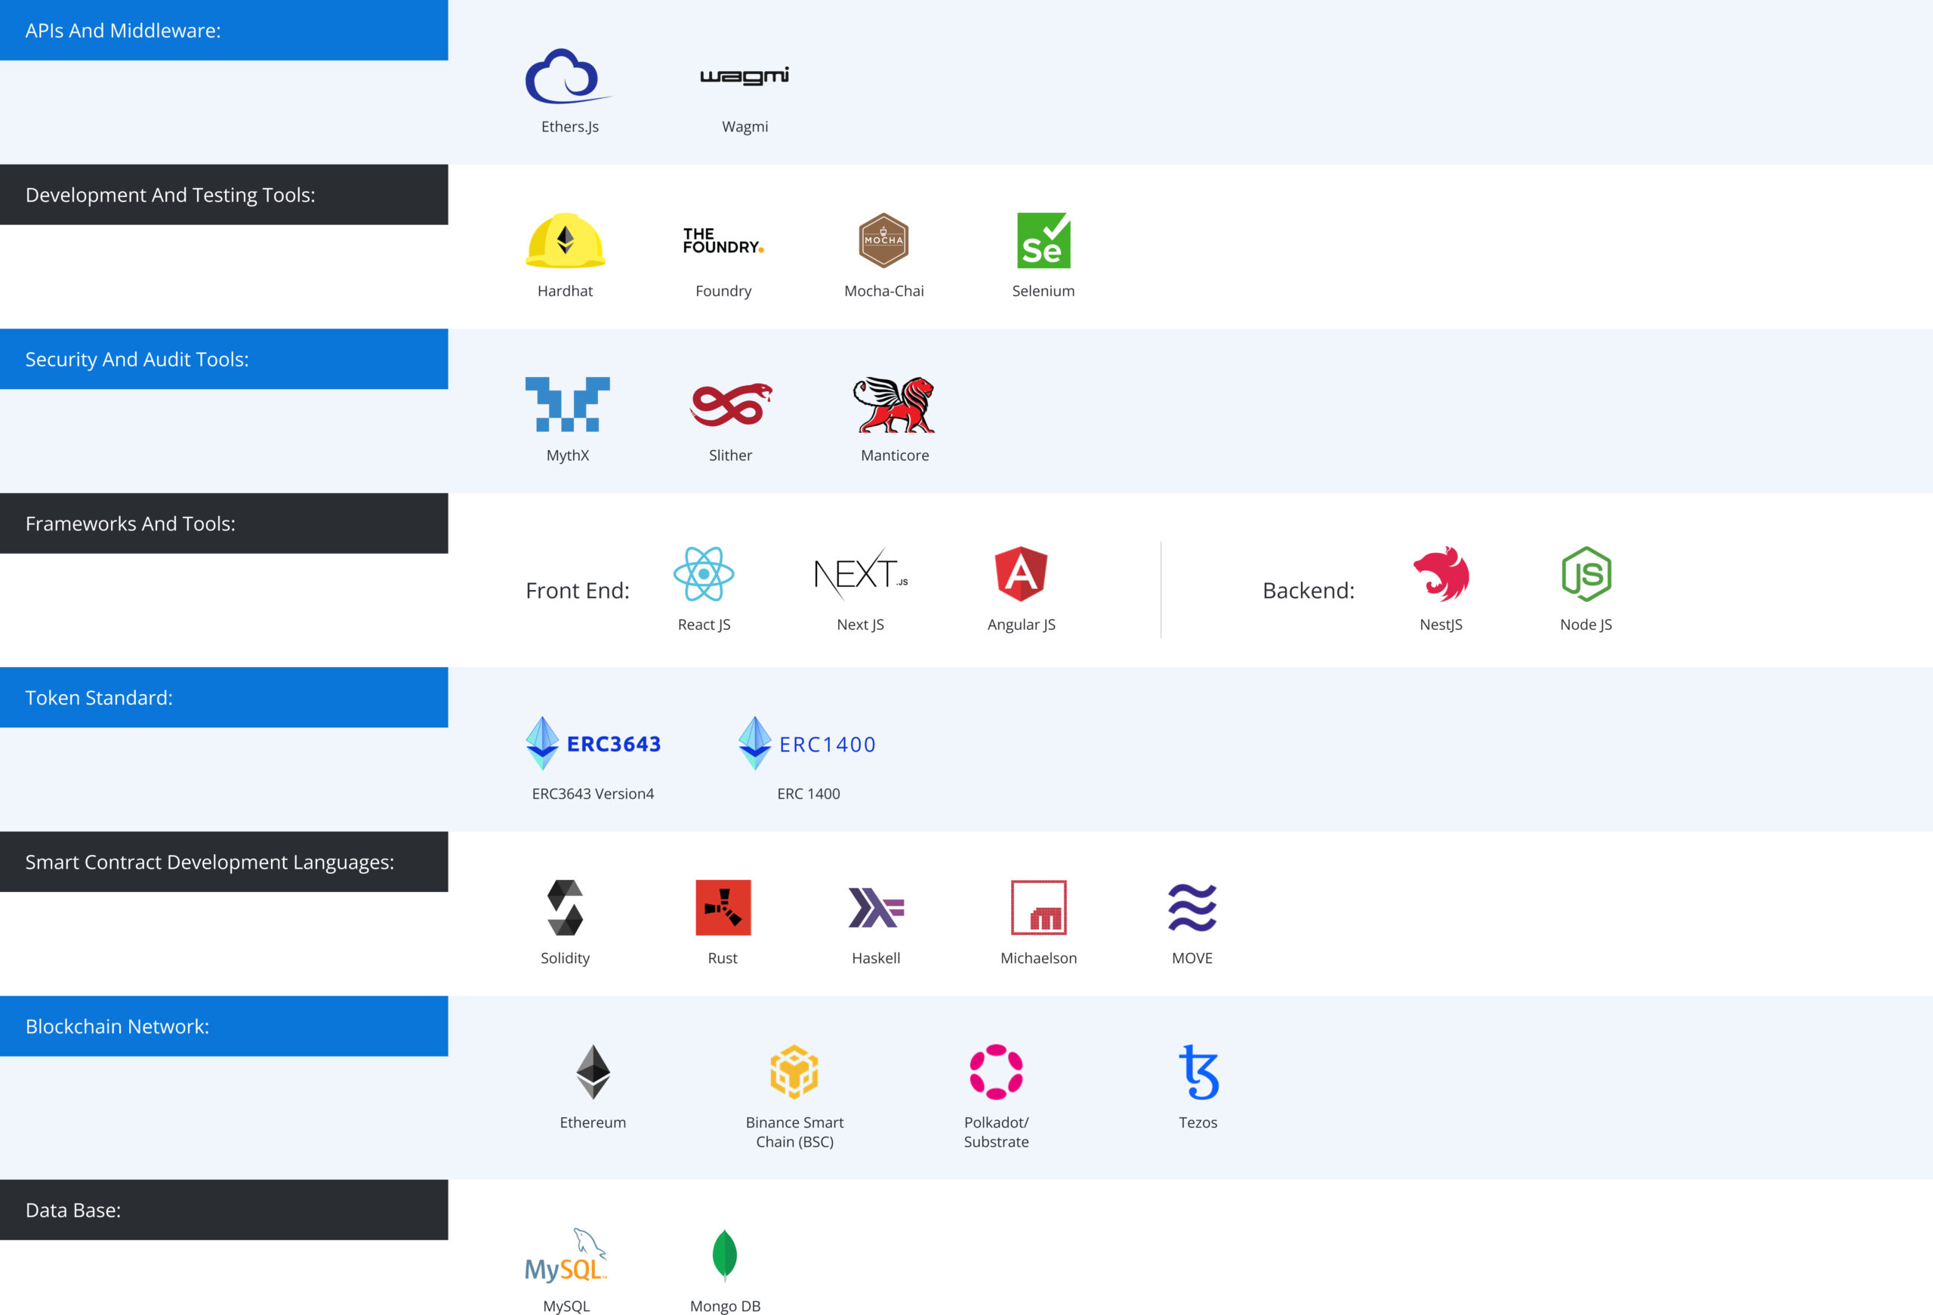Click the "Backend:" label
The width and height of the screenshot is (1933, 1315).
[x=1309, y=591]
